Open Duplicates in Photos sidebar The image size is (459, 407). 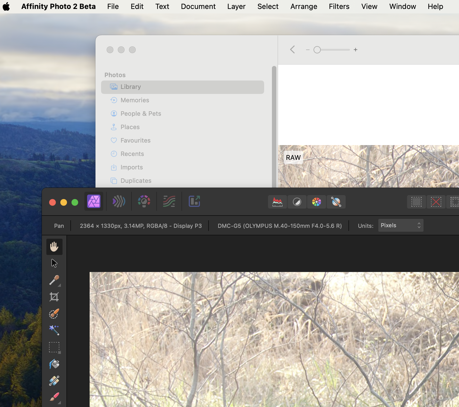pyautogui.click(x=183, y=181)
